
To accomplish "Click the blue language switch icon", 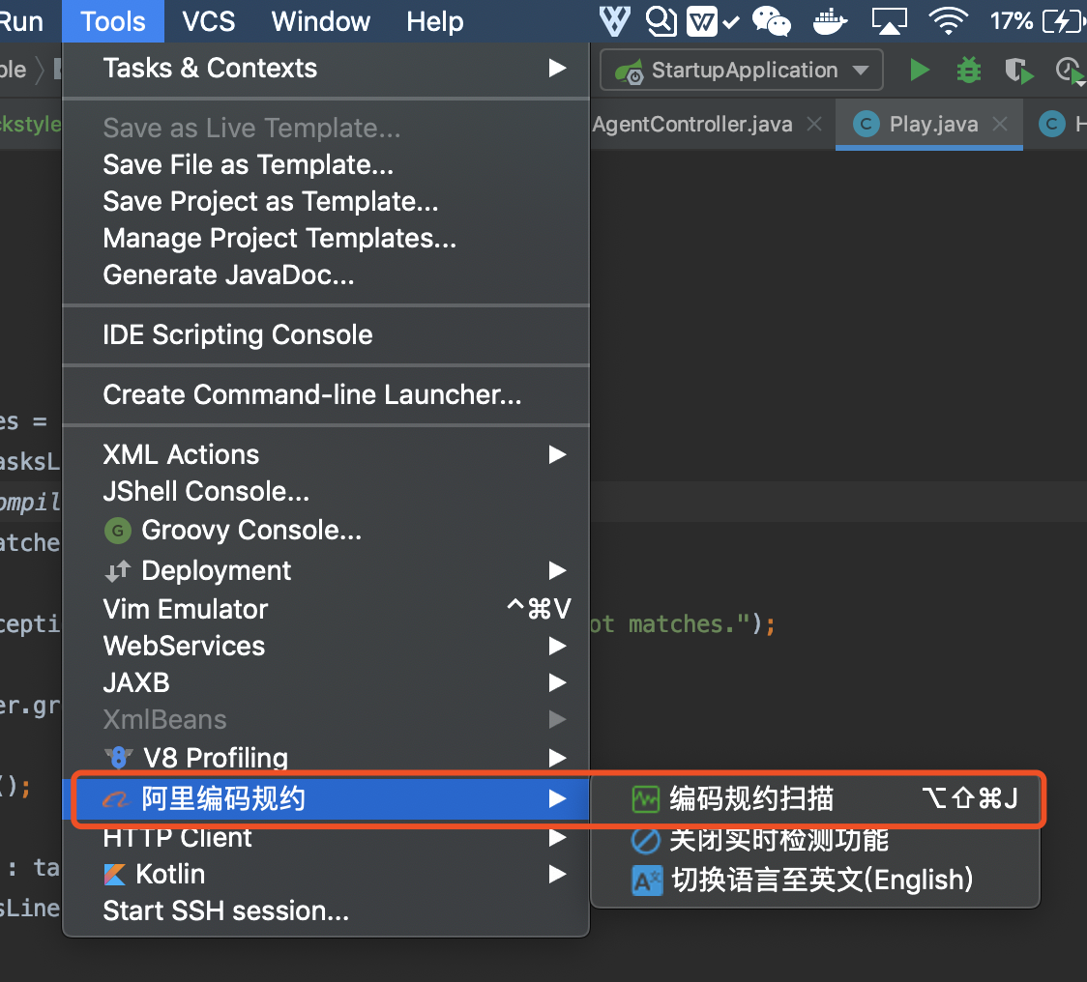I will point(648,881).
